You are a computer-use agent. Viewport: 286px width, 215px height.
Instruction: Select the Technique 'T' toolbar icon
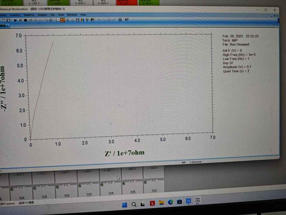3,20
